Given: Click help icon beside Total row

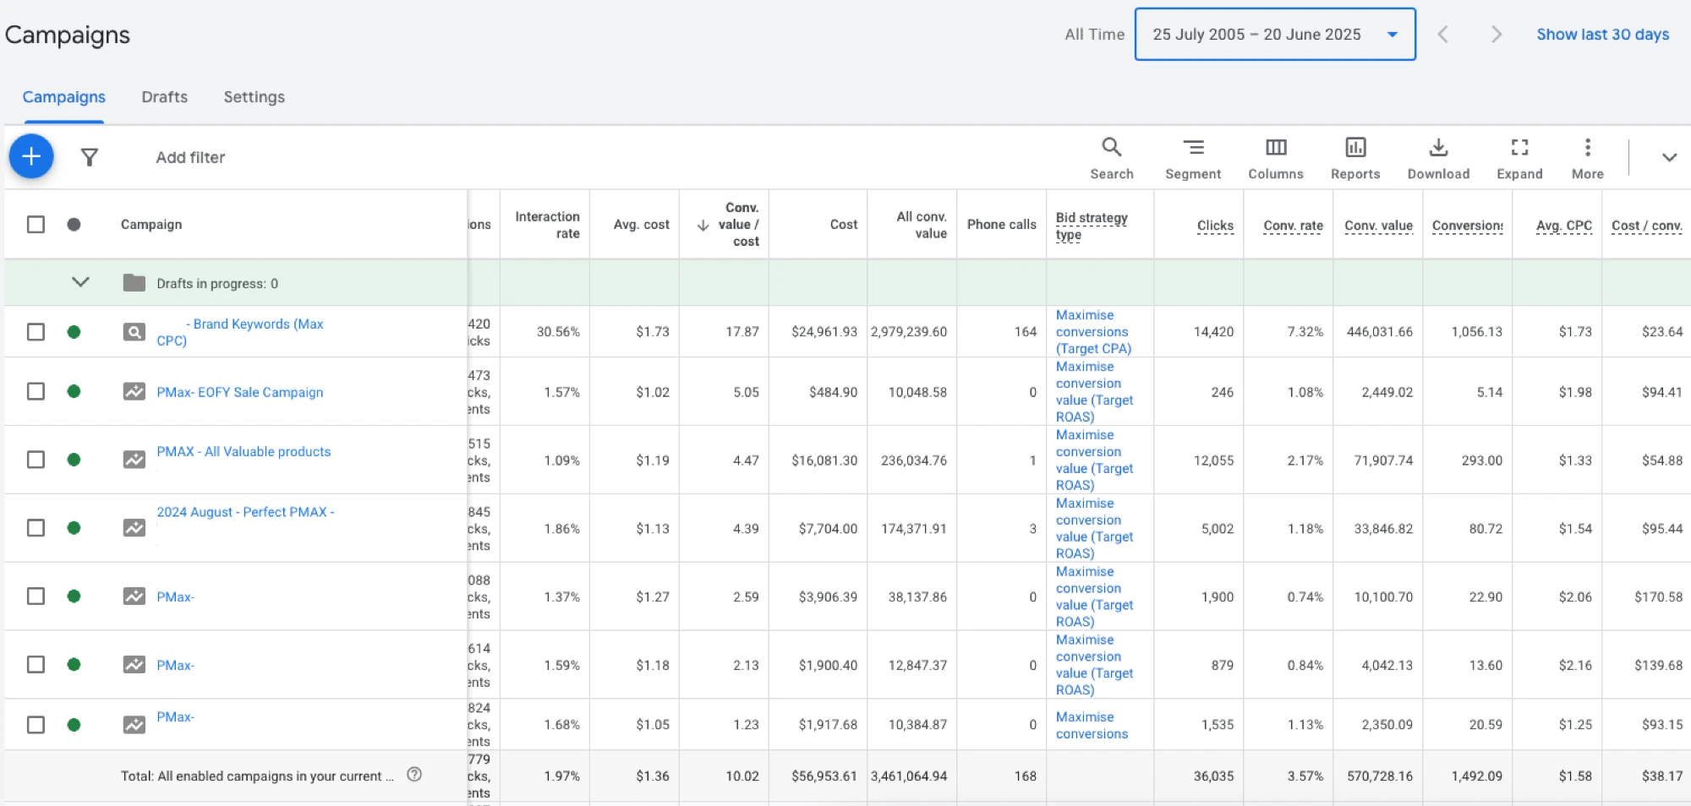Looking at the screenshot, I should point(414,774).
